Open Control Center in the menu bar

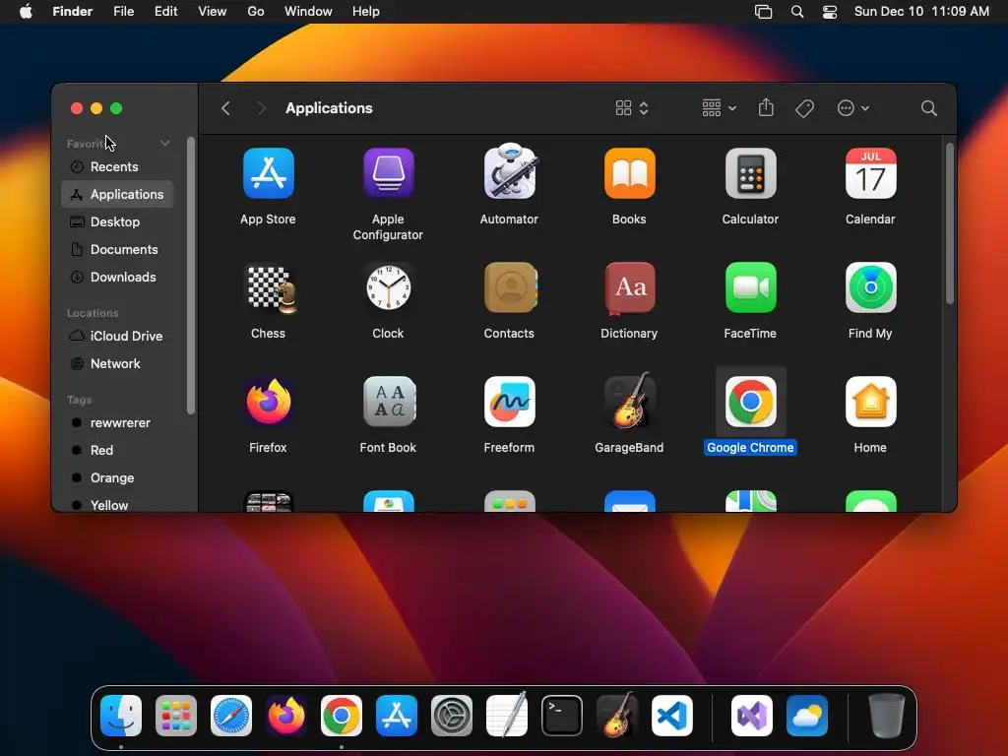(x=829, y=12)
